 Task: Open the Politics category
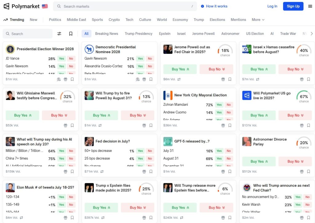(x=55, y=19)
